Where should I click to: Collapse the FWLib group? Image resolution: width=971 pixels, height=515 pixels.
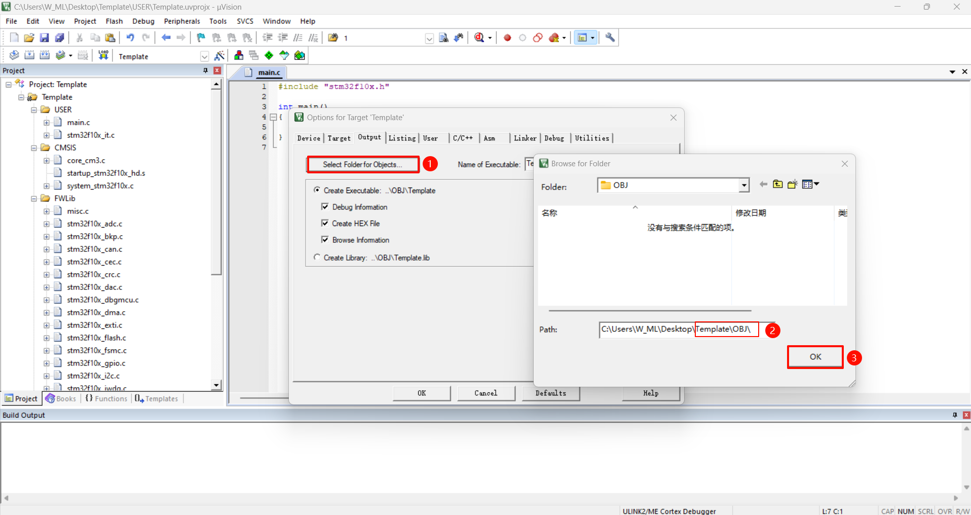coord(34,198)
